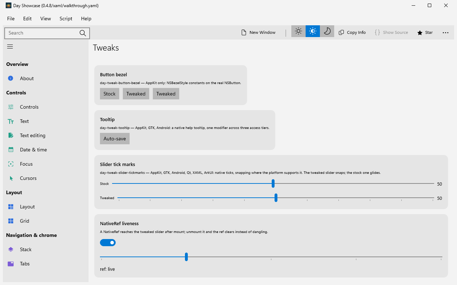Turn off the NativeRef liveness switch
The image size is (457, 285).
point(108,243)
